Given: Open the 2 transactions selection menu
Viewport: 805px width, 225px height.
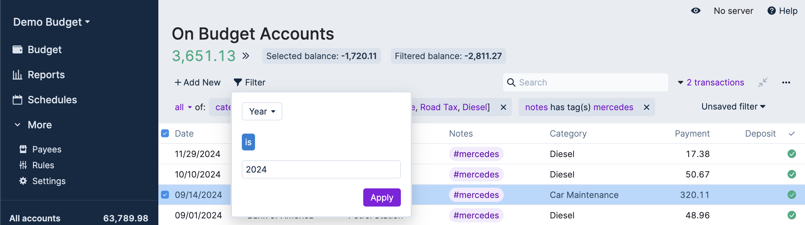Looking at the screenshot, I should [711, 82].
